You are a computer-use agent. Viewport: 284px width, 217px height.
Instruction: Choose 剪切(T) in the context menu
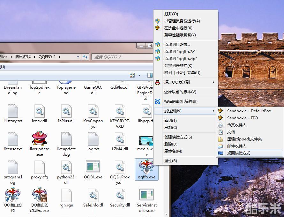coord(186,121)
